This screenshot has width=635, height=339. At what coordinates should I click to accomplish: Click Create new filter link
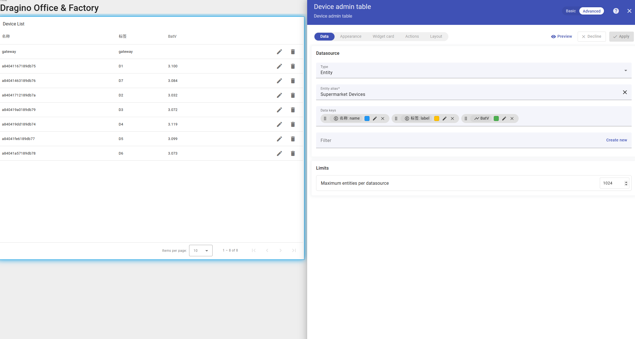616,140
